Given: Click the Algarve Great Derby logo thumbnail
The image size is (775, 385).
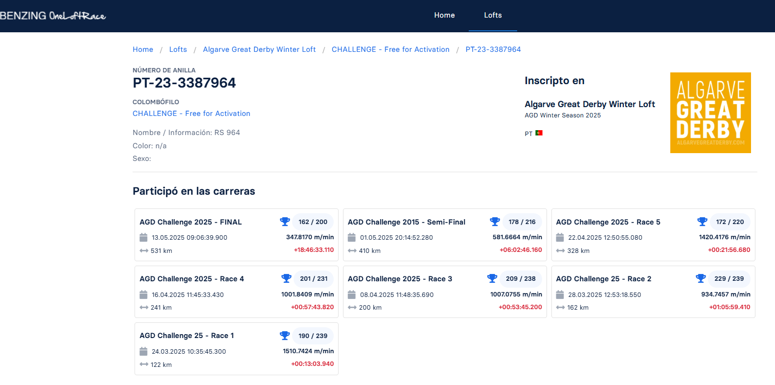Looking at the screenshot, I should click(x=710, y=113).
